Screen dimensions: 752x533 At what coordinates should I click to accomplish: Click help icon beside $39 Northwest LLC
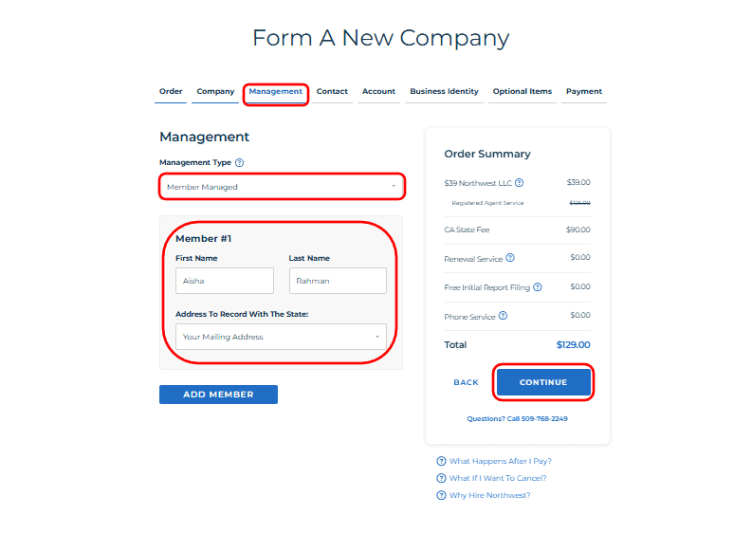[x=519, y=183]
